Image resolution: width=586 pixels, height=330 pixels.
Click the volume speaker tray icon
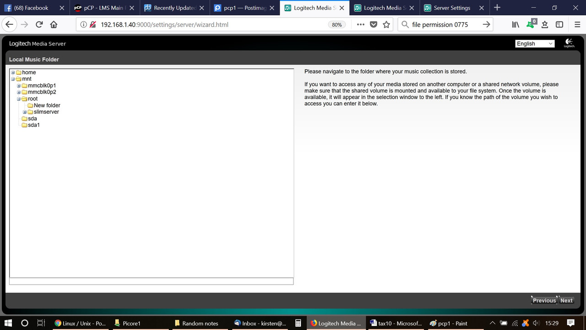point(536,323)
